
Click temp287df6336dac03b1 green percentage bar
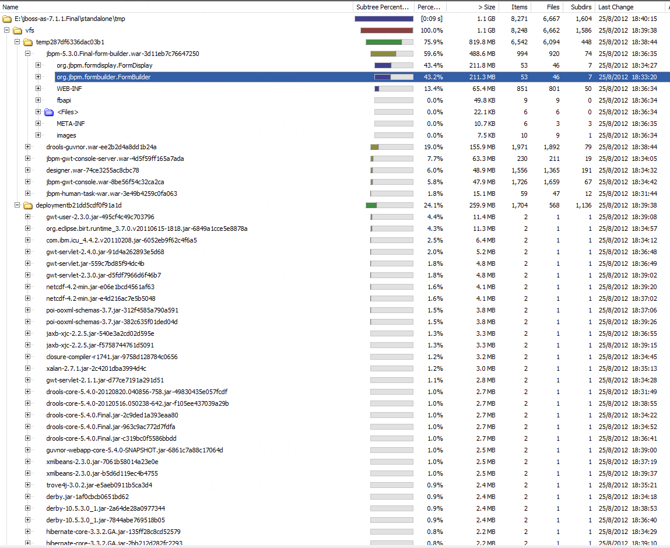point(390,42)
